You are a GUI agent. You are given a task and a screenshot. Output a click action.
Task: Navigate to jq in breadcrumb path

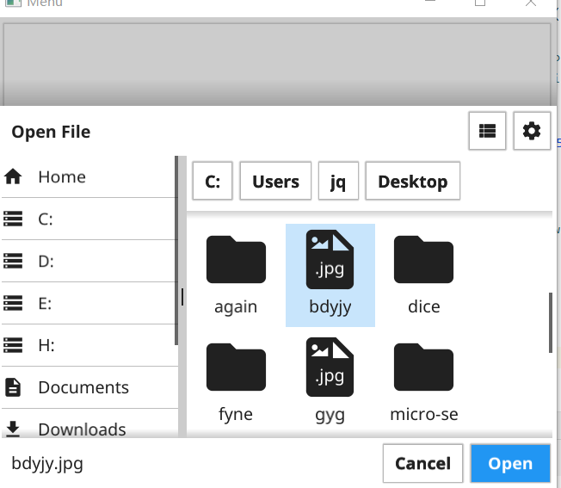pyautogui.click(x=338, y=182)
